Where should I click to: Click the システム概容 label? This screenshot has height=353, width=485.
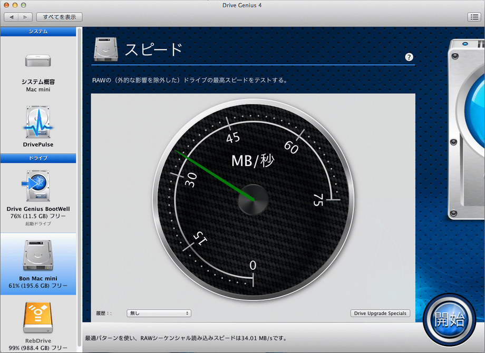click(x=38, y=82)
